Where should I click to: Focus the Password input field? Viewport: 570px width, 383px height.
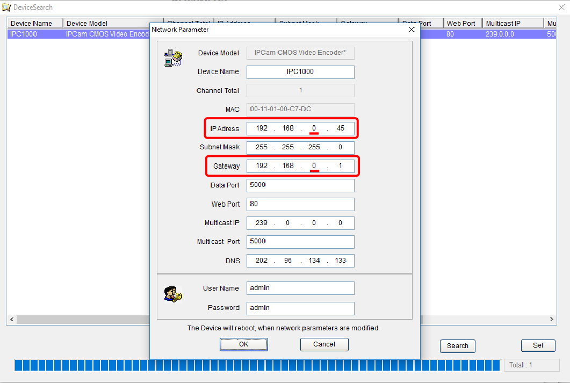(x=300, y=308)
